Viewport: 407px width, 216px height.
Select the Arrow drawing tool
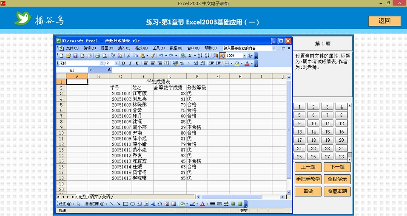(x=119, y=204)
